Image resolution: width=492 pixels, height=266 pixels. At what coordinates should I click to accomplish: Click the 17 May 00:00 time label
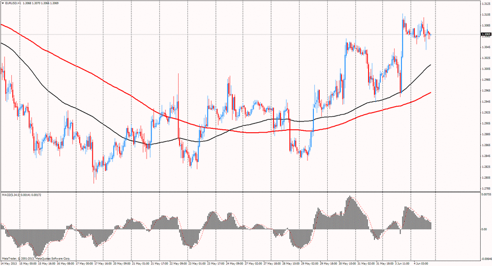85,264
